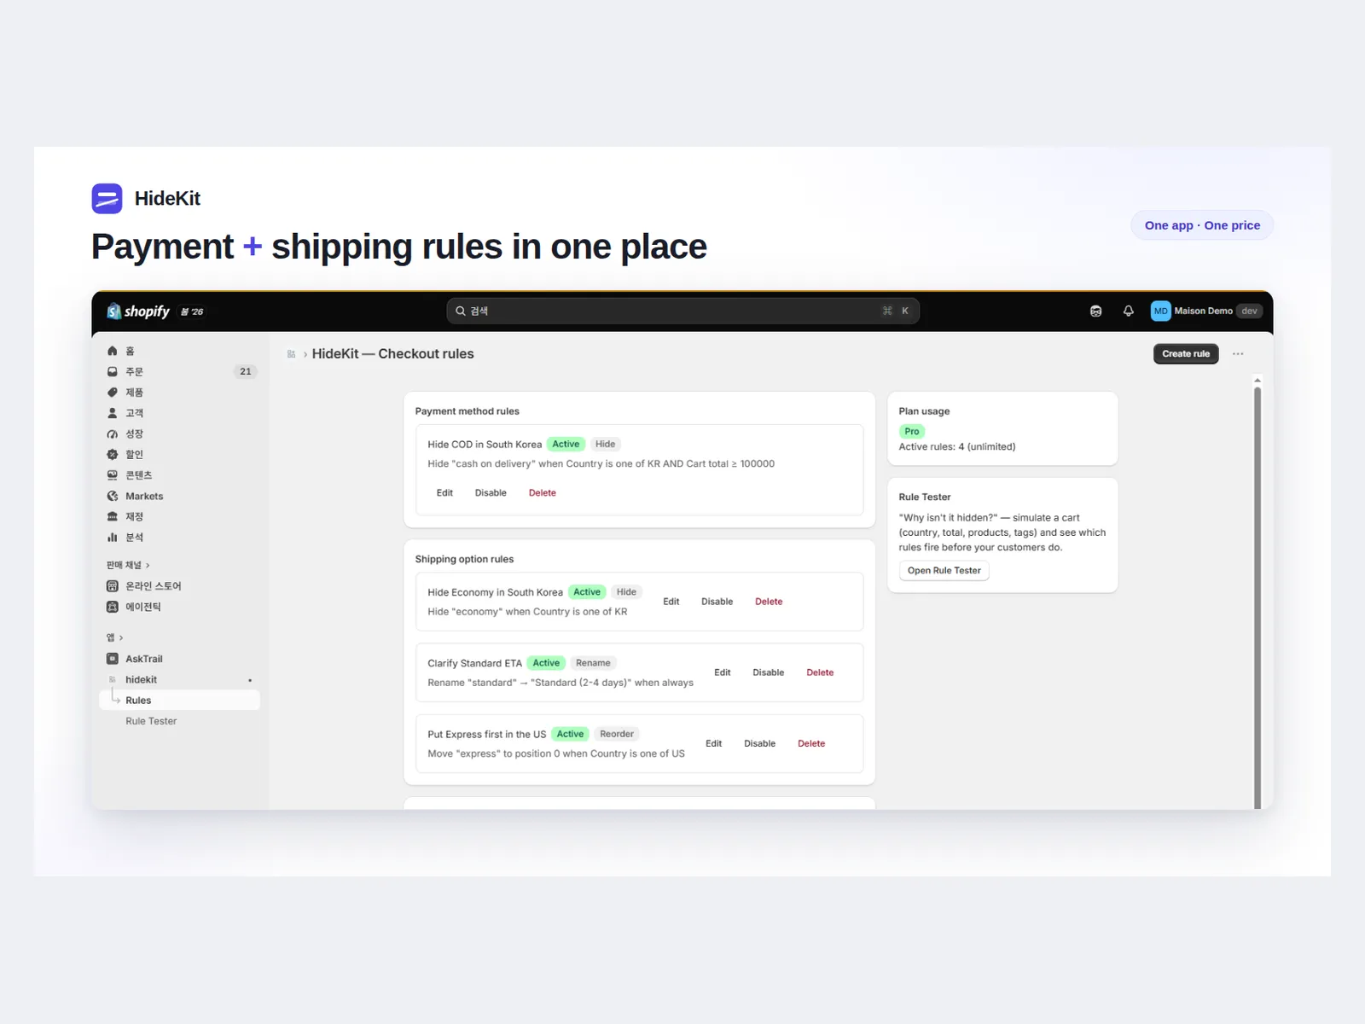Click the One app · One price badge
Image resolution: width=1365 pixels, height=1024 pixels.
tap(1202, 225)
